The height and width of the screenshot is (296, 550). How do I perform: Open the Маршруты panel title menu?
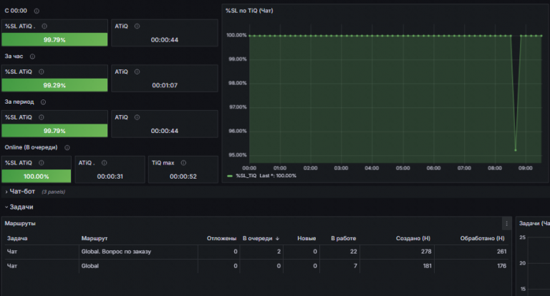pos(20,224)
